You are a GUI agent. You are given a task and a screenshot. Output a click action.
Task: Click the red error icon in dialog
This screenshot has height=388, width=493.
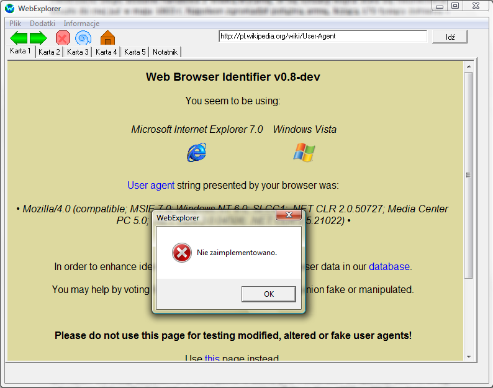click(182, 253)
